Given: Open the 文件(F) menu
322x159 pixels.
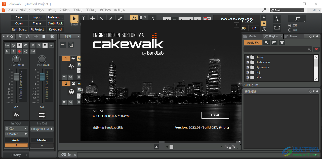Looking at the screenshot, I should [12, 10].
